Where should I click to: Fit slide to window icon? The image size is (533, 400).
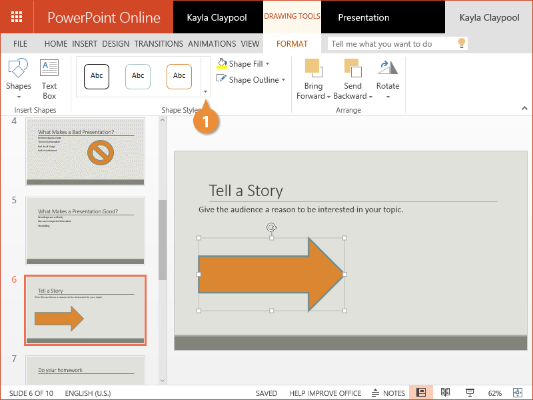pyautogui.click(x=517, y=393)
